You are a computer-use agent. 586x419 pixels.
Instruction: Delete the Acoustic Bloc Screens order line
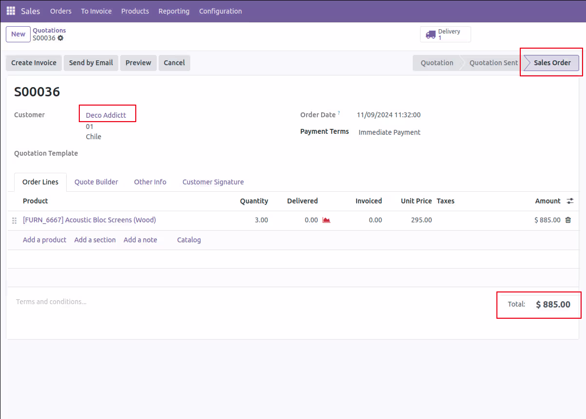568,220
